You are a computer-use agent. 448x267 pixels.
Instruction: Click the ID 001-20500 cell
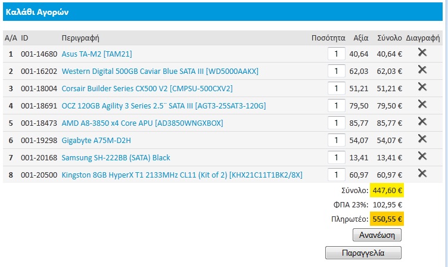point(39,175)
